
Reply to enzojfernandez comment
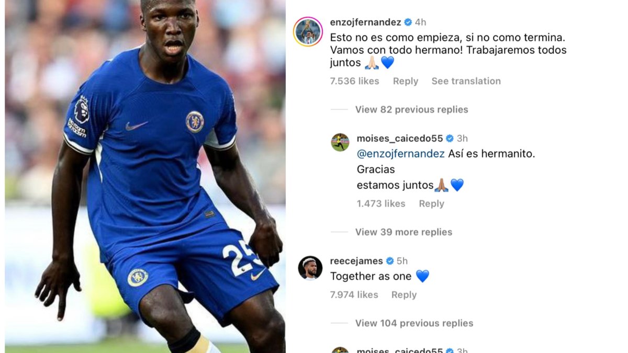tap(406, 81)
